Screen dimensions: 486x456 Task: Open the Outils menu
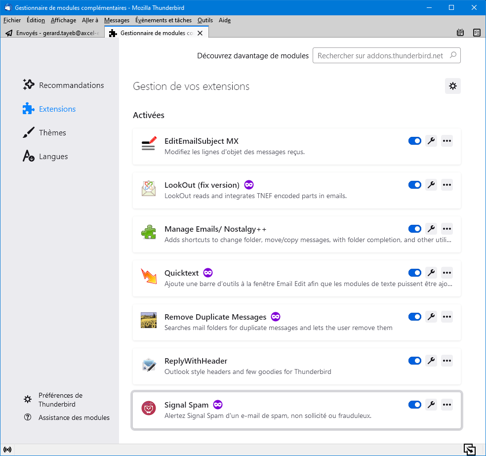205,20
